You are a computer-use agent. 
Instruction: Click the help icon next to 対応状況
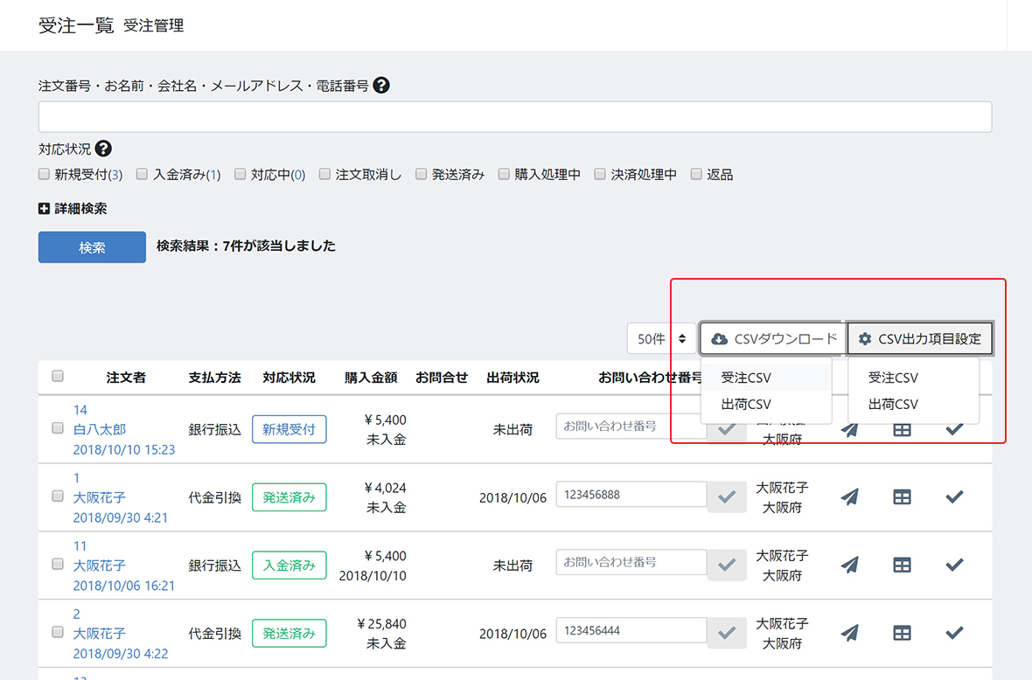click(103, 149)
